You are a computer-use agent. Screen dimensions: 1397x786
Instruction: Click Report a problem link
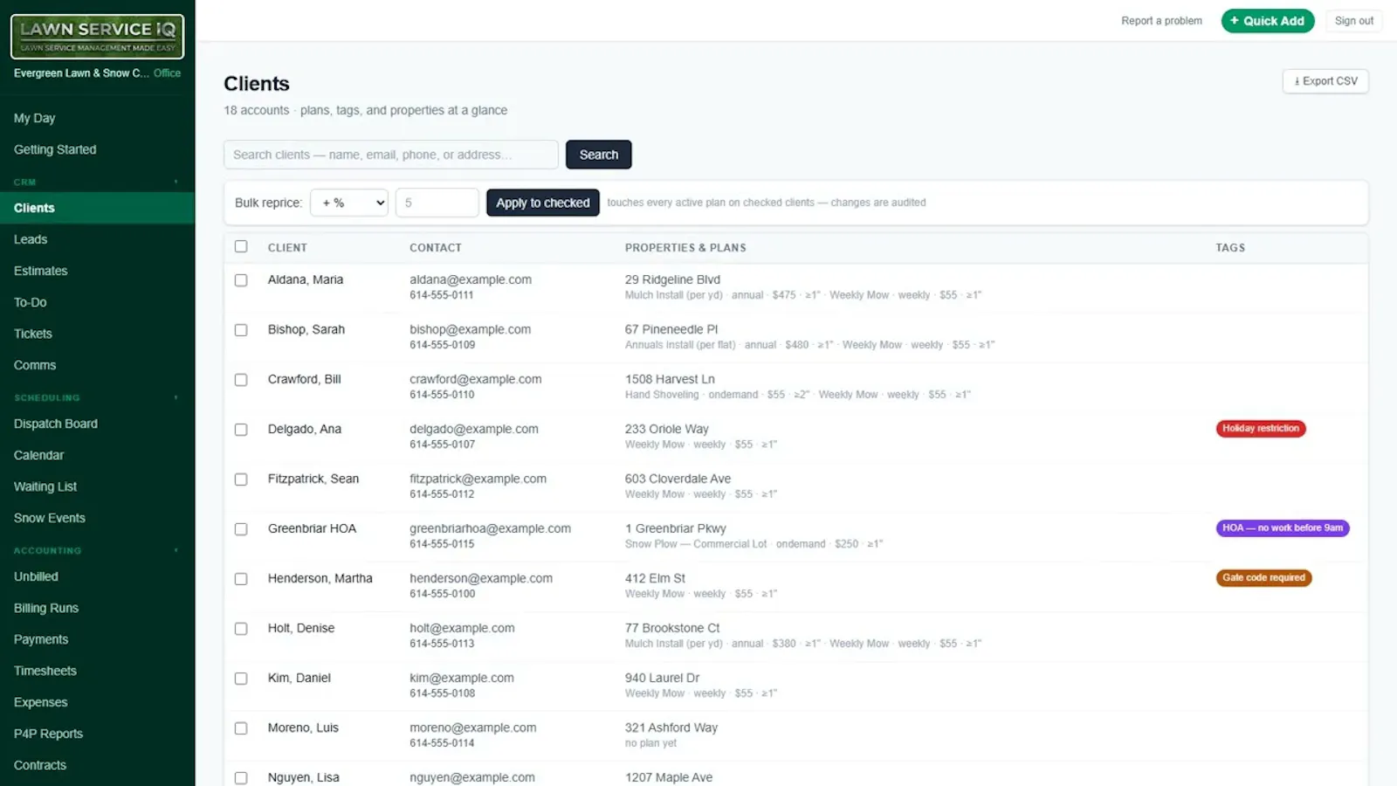1161,21
